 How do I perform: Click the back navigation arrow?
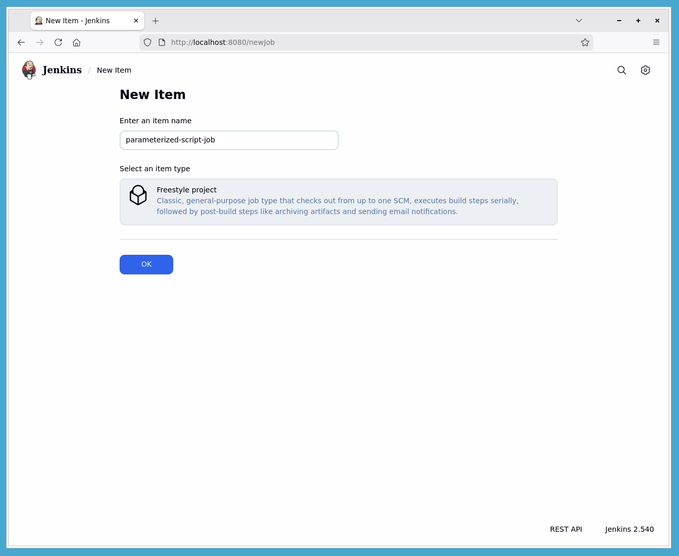(x=21, y=42)
